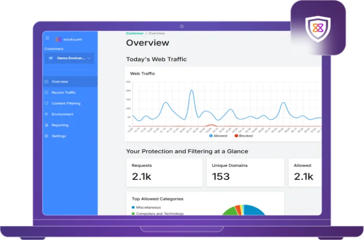This screenshot has width=364, height=240.
Task: Click the Requests 2.1k stat card
Action: pyautogui.click(x=164, y=173)
